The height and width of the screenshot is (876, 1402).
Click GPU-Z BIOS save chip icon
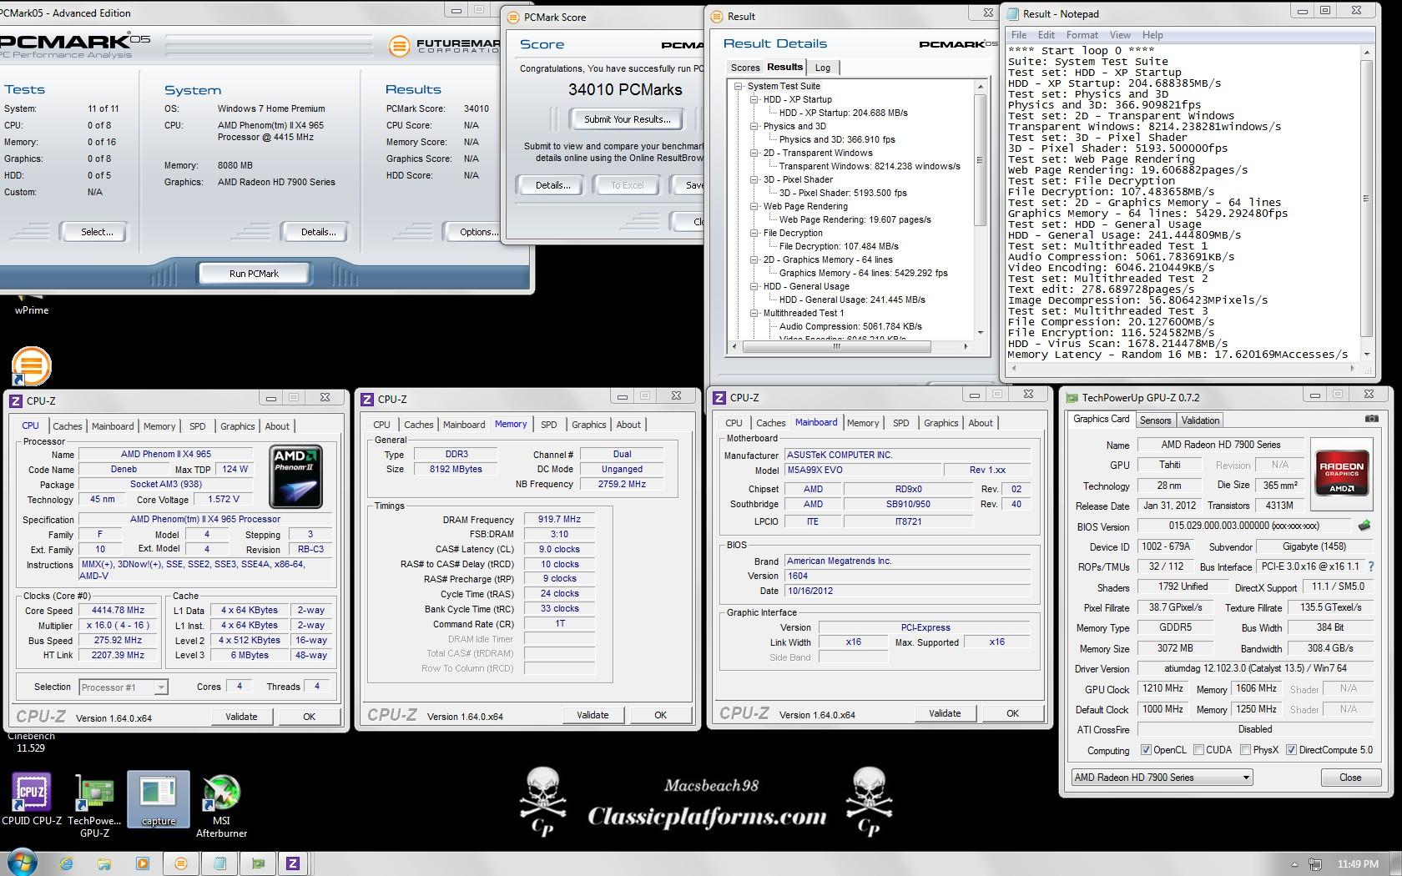pos(1364,526)
